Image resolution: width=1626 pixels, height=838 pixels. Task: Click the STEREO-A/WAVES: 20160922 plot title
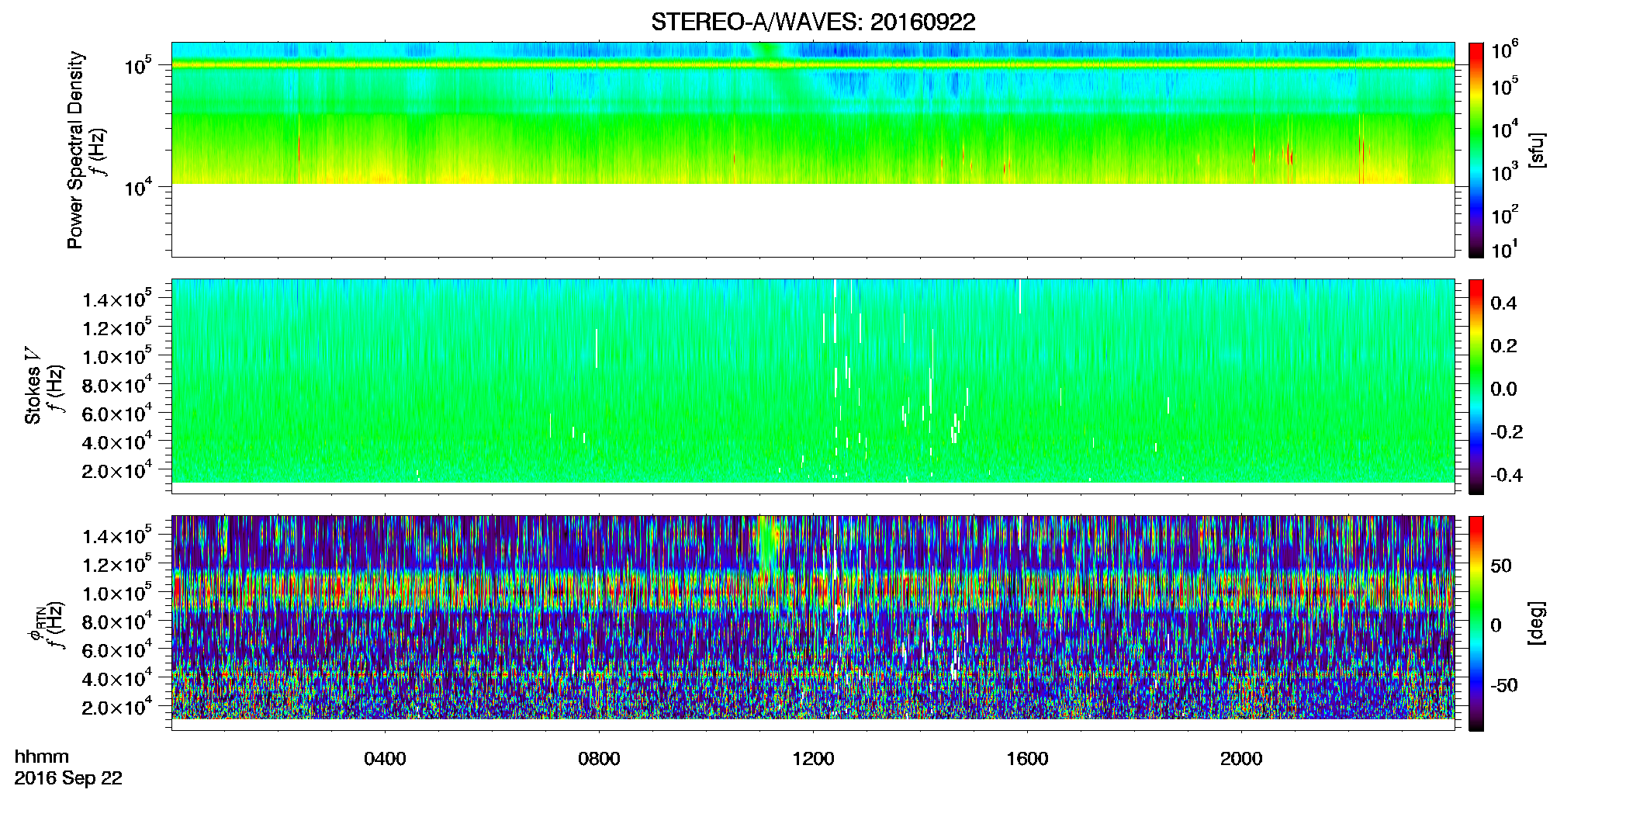tap(813, 22)
